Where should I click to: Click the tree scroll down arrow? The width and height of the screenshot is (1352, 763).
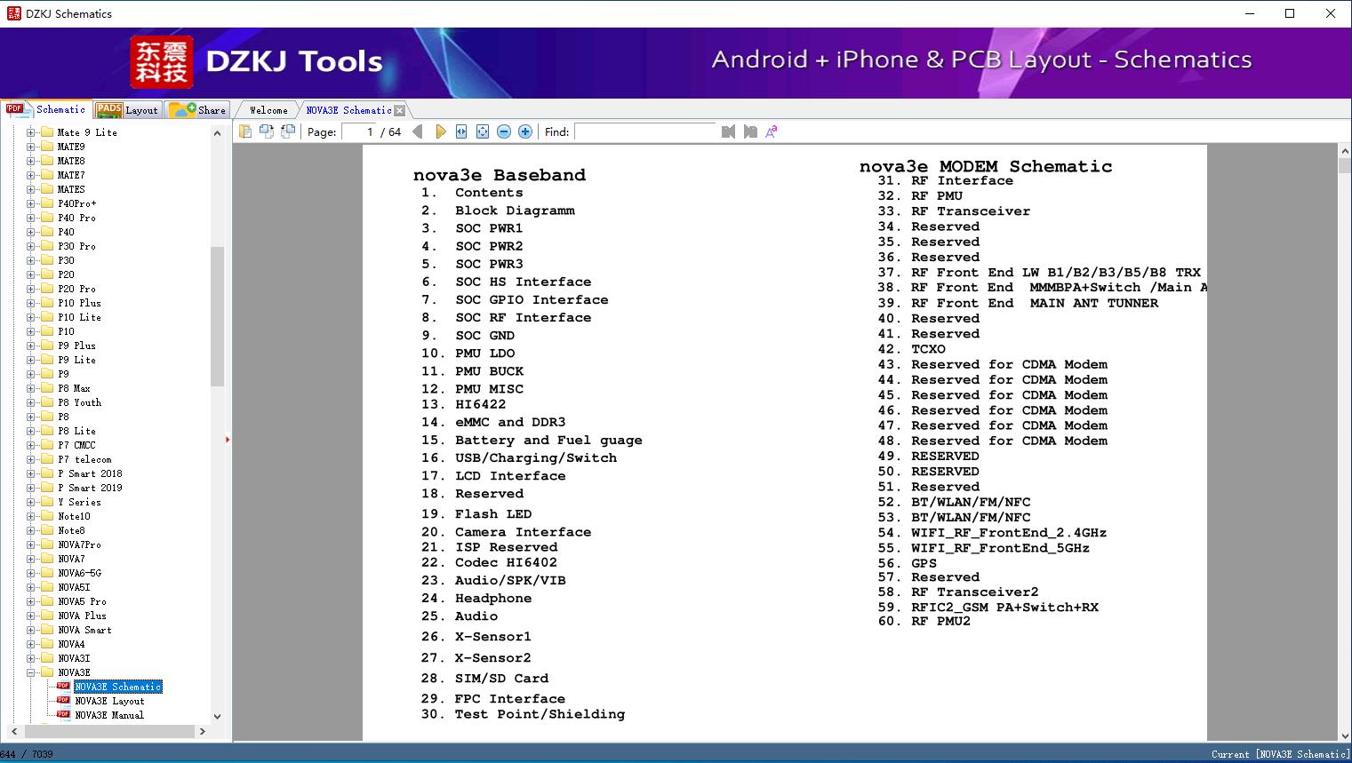click(217, 716)
